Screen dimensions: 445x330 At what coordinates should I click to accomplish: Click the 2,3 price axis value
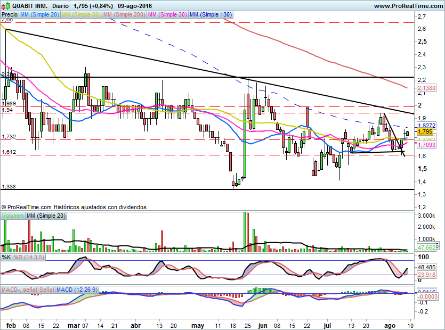422,67
